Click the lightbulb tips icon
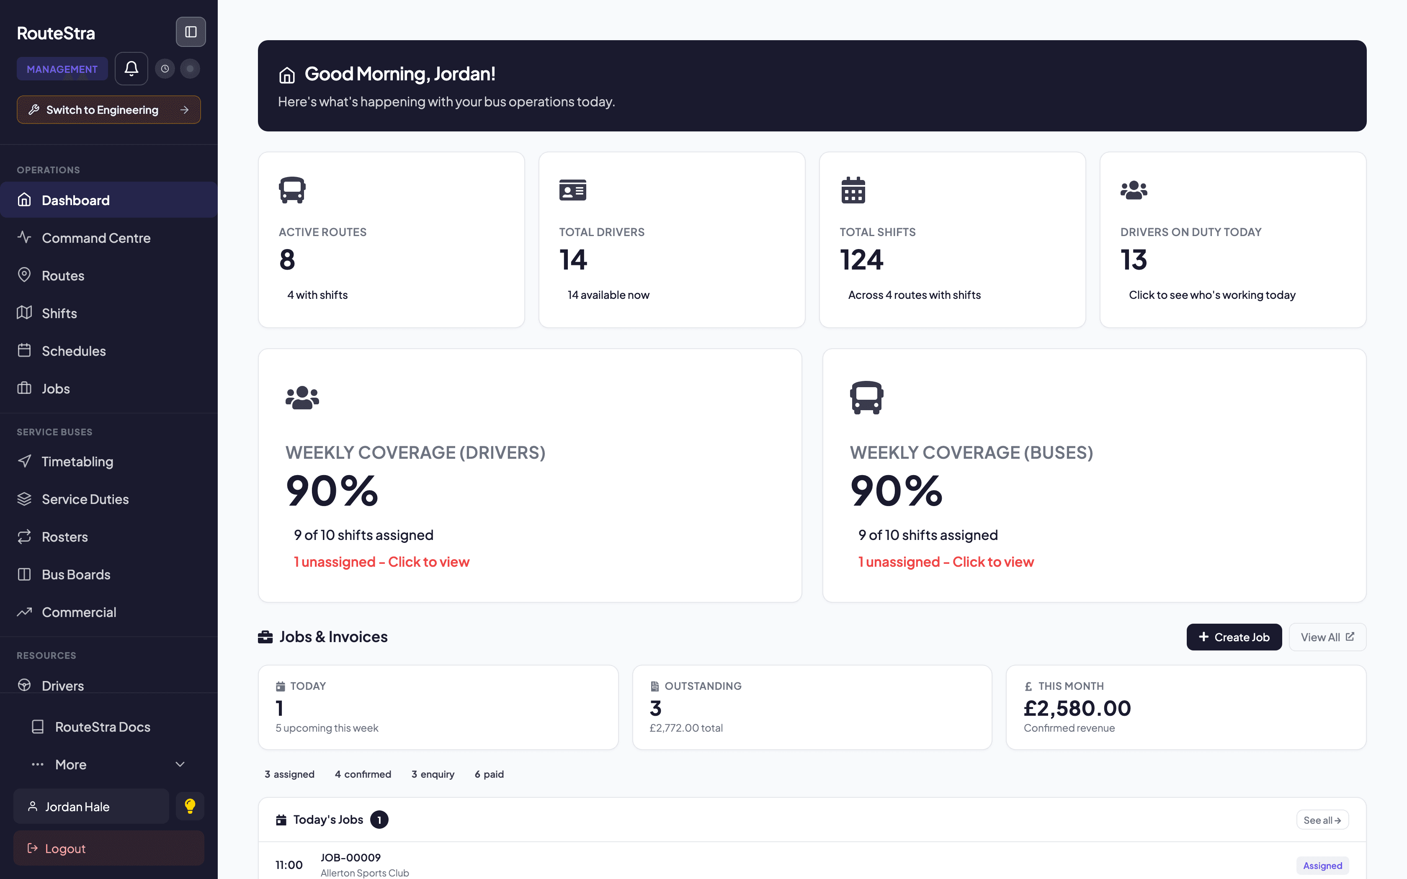Viewport: 1407px width, 879px height. [x=190, y=806]
